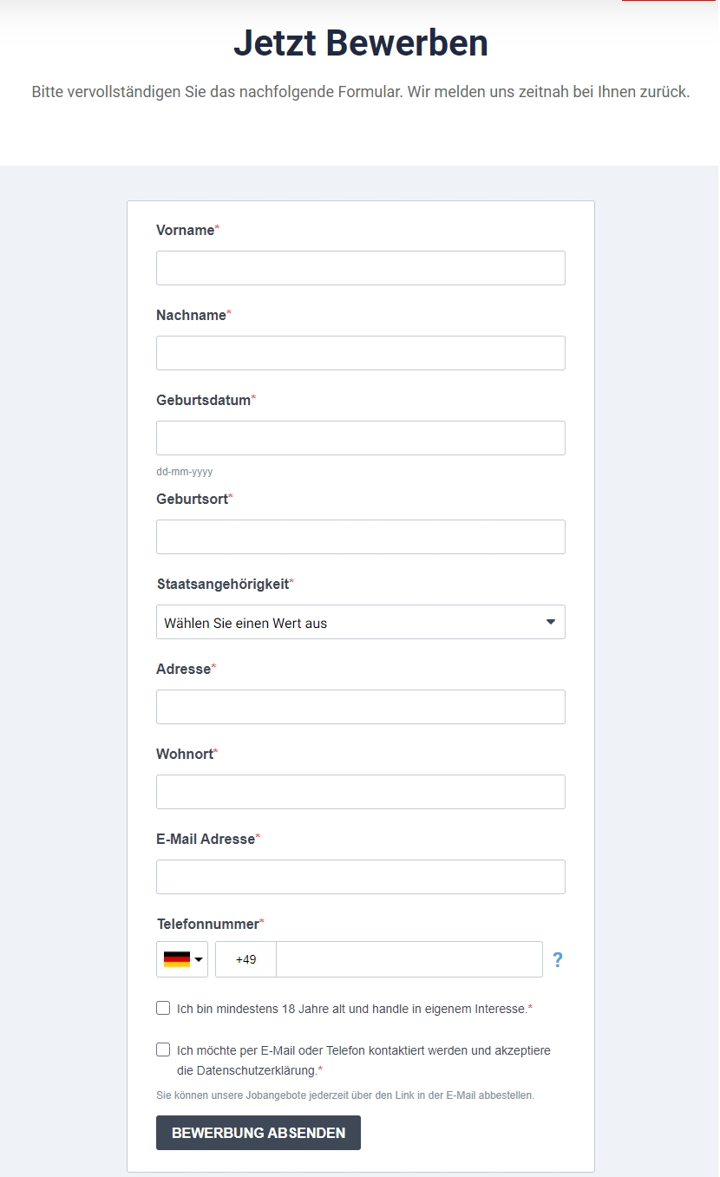Click the Jetzt Bewerben heading
Viewport: 720px width, 1177px height.
[361, 43]
